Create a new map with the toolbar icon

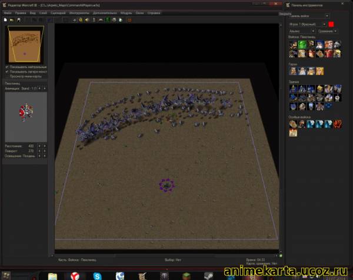(5, 20)
